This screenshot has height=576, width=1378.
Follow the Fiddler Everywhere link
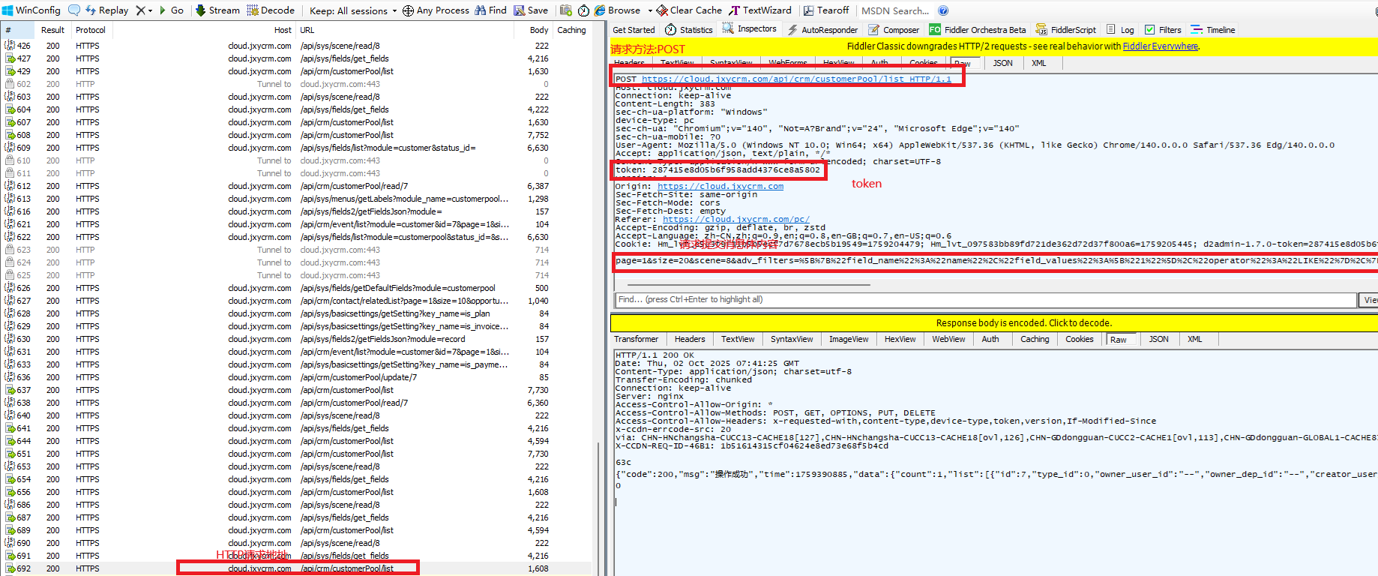[1160, 46]
